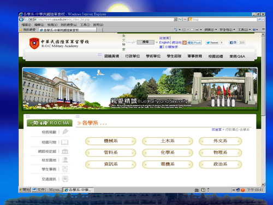This screenshot has height=205, width=273.
Task: Click the open book icon beside 校園刊物
Action: (x=65, y=142)
